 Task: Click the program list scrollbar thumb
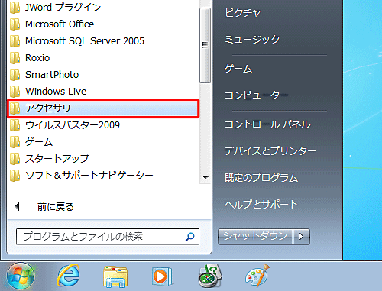tap(205, 45)
